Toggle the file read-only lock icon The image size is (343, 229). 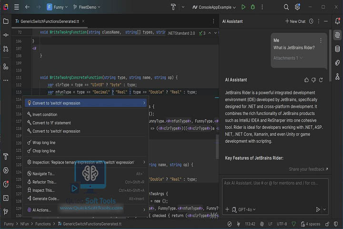point(327,224)
